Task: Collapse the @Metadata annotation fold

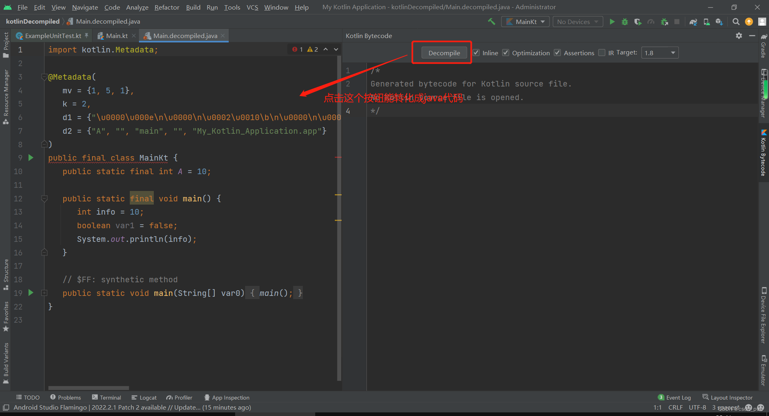Action: (44, 77)
